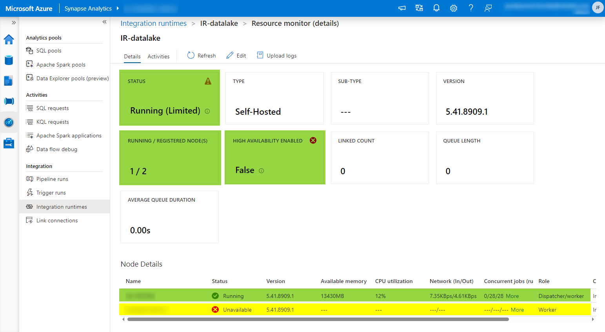Open Pipeline runs

coord(52,179)
